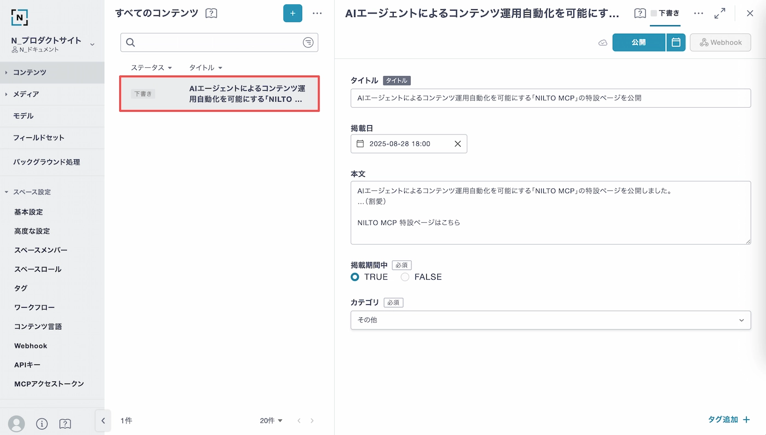Image resolution: width=766 pixels, height=435 pixels.
Task: Click the cloud save status icon
Action: [603, 43]
